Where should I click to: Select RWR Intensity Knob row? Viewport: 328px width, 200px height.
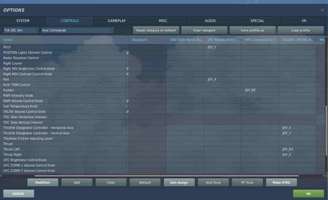click(63, 96)
